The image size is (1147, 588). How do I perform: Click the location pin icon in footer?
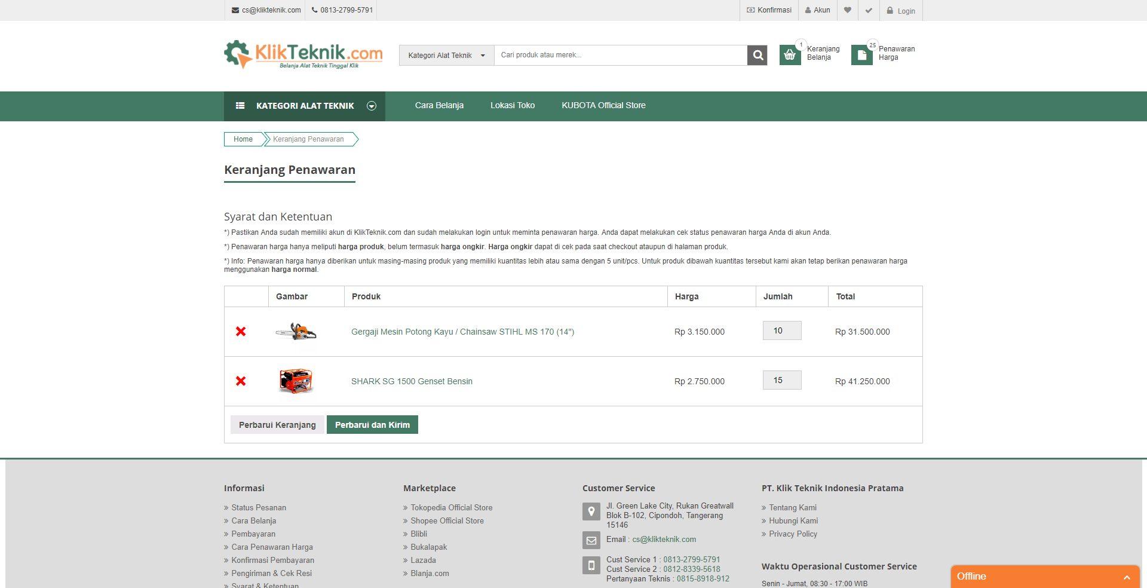[591, 512]
